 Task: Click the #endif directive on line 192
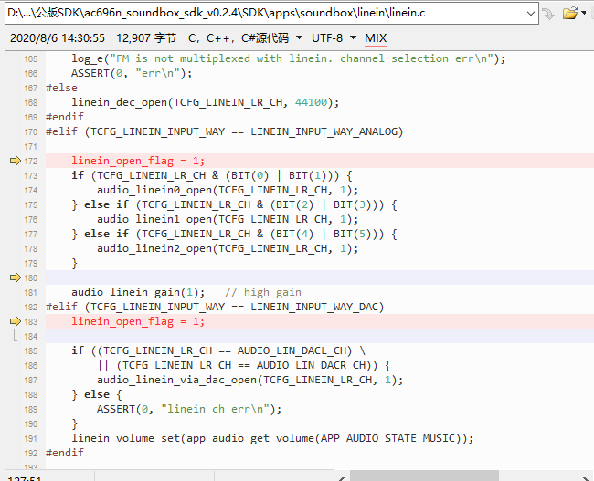tap(65, 453)
